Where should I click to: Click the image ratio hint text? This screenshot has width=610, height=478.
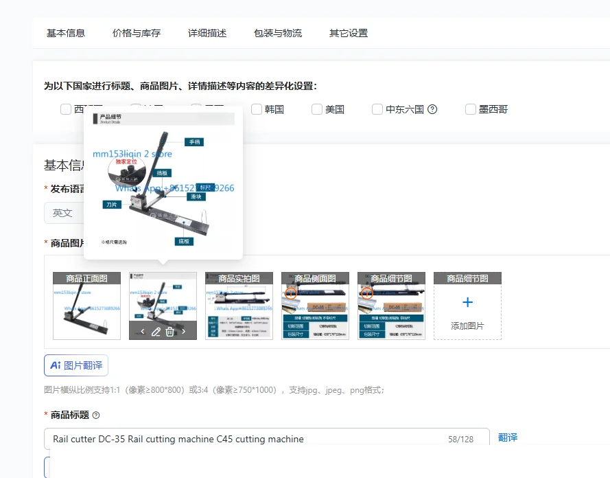point(214,390)
